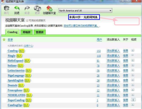Click the 78 user count for Italiano
Image resolution: width=142 pixels, height=109 pixels.
pos(98,66)
